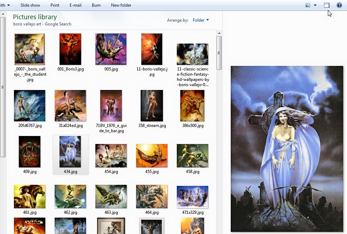Click the 358_stream.jpg file name label
This screenshot has height=234, width=347.
(x=152, y=126)
